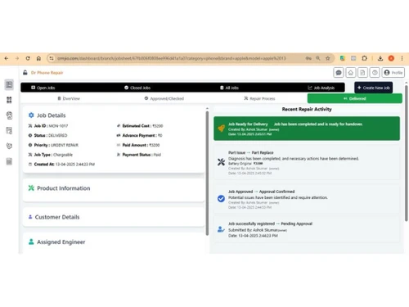The width and height of the screenshot is (409, 307).
Task: Open the browser extensions puzzle icon
Action: pyautogui.click(x=364, y=58)
